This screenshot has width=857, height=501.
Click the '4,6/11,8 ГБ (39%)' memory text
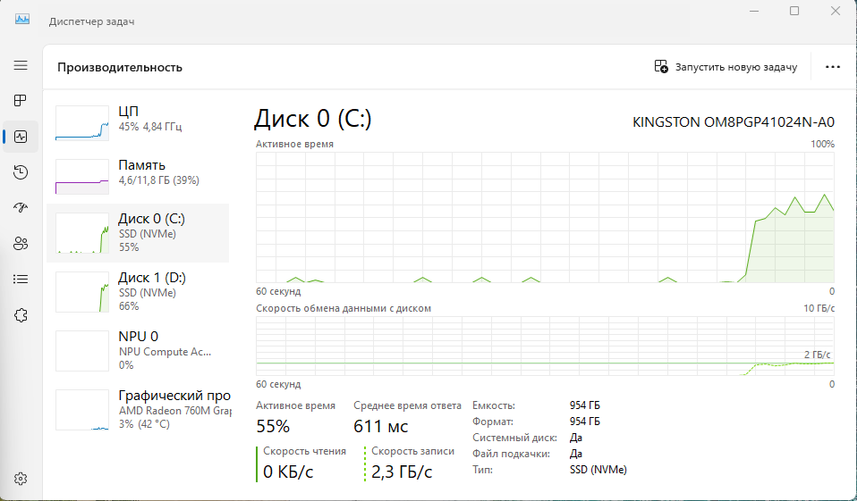(159, 180)
